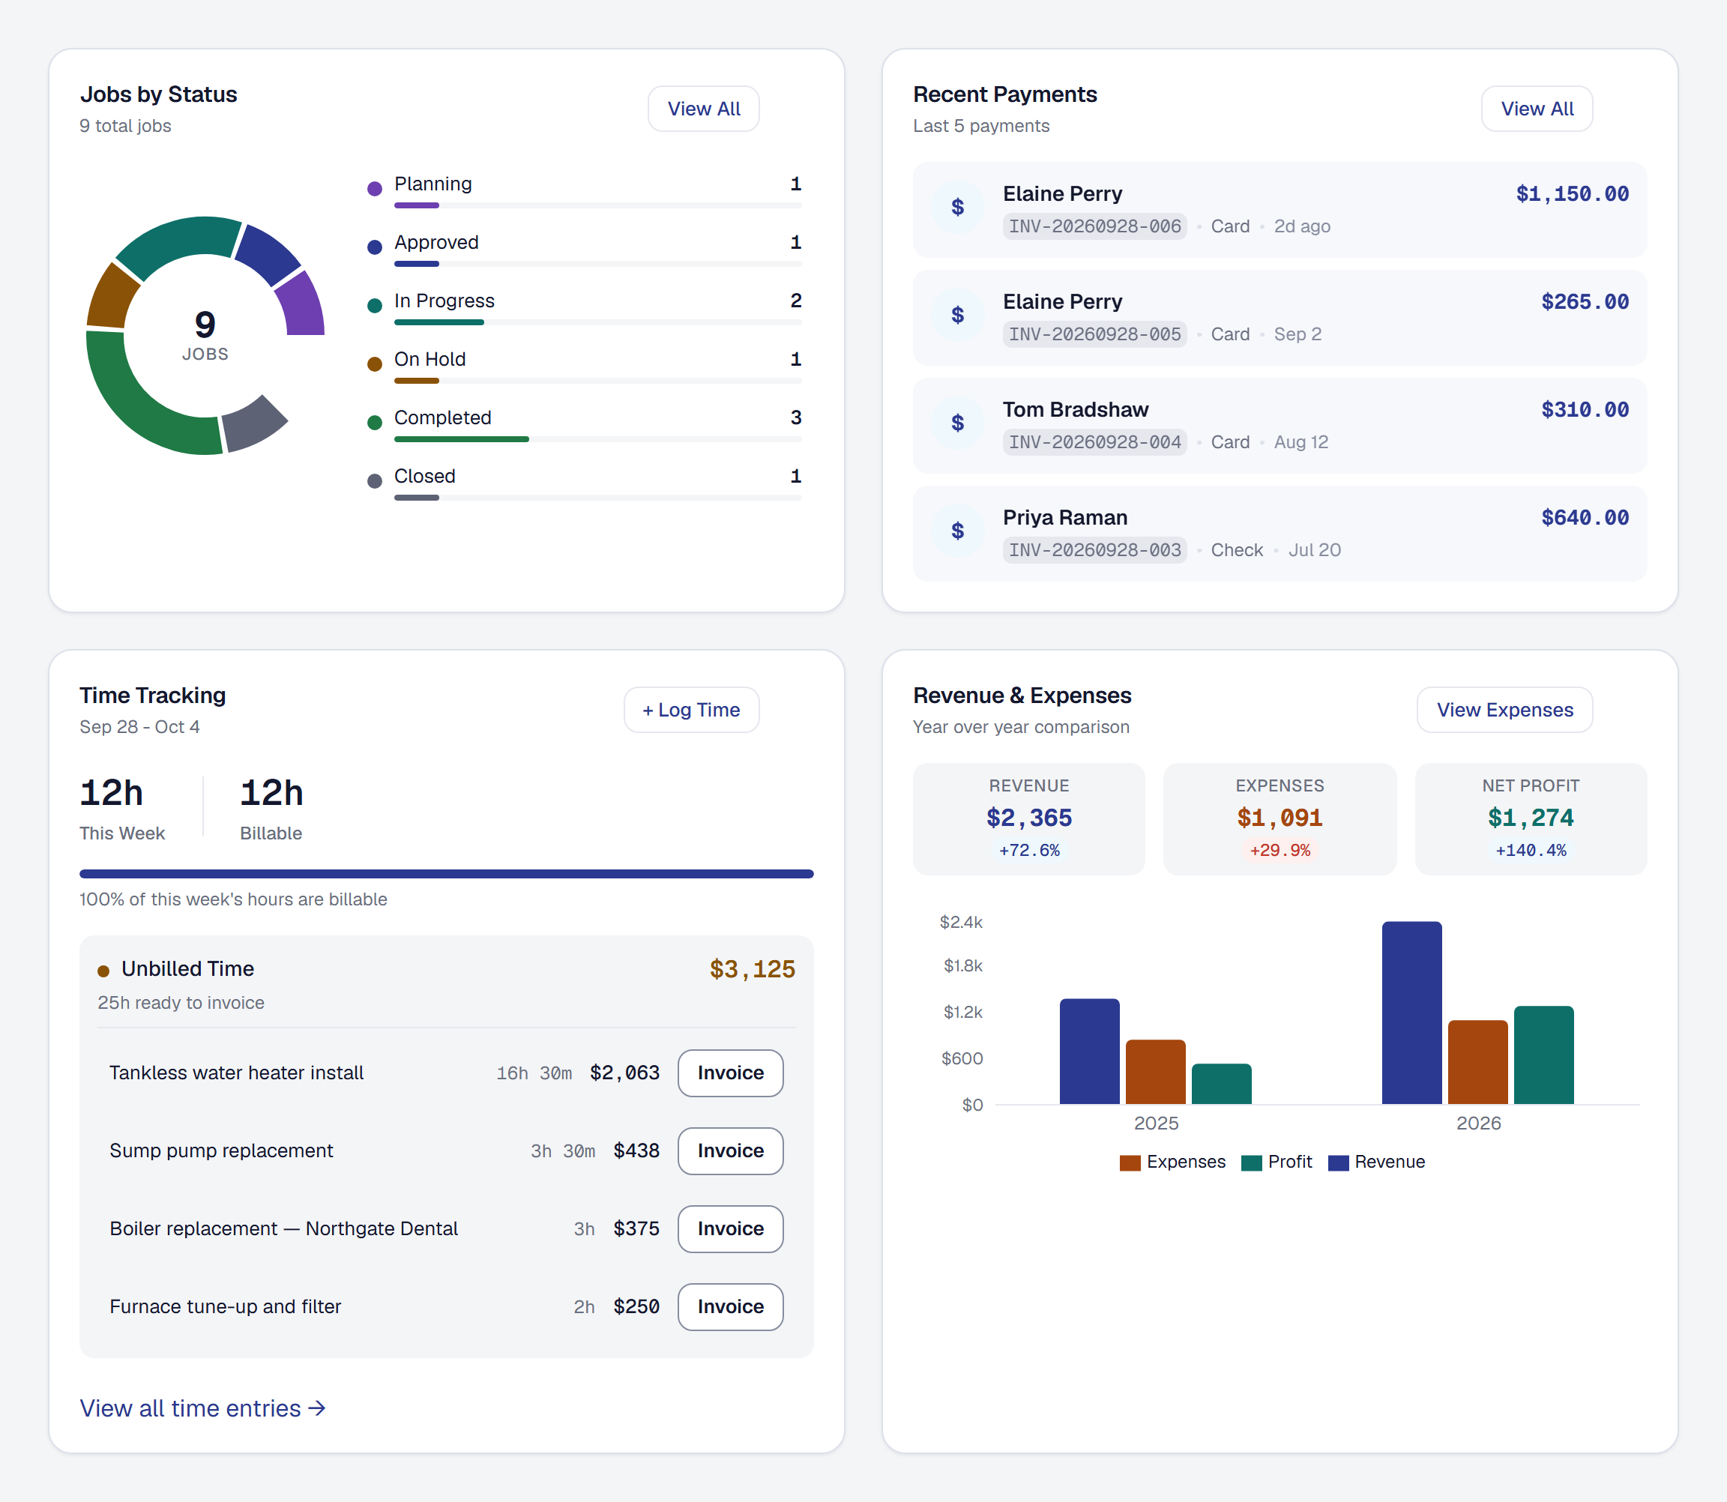Click the 2025 Expenses bar
Viewport: 1727px width, 1502px height.
1155,1071
